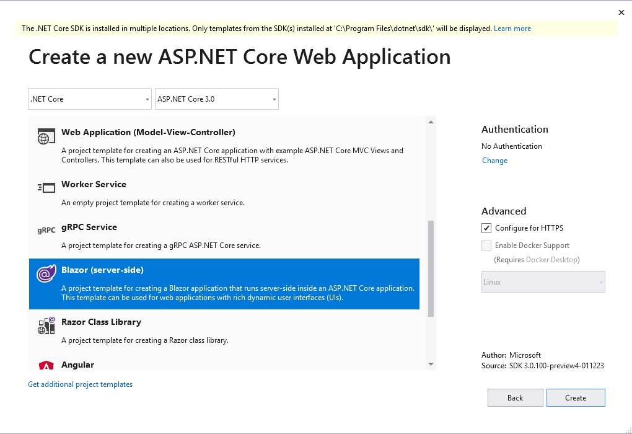
Task: Uncheck Configure for HTTPS
Action: pyautogui.click(x=486, y=228)
